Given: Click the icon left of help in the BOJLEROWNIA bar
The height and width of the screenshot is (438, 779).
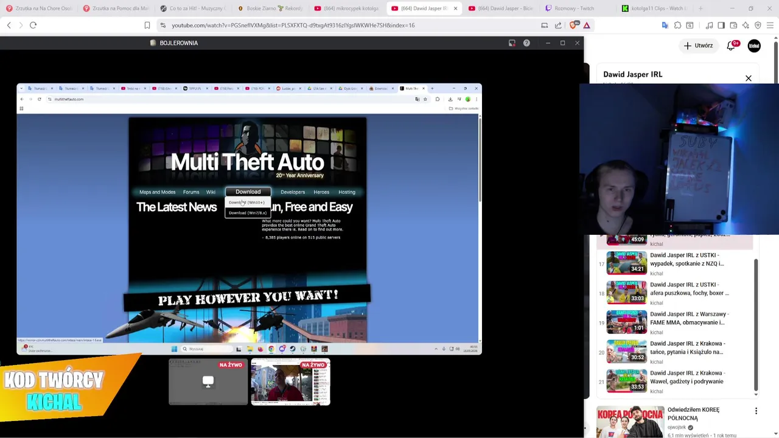Looking at the screenshot, I should (512, 43).
